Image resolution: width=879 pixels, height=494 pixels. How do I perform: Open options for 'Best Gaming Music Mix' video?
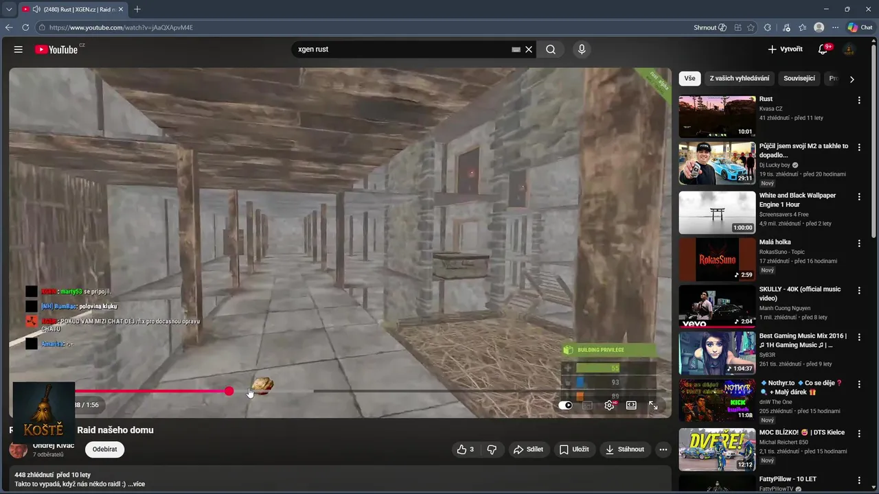click(859, 337)
